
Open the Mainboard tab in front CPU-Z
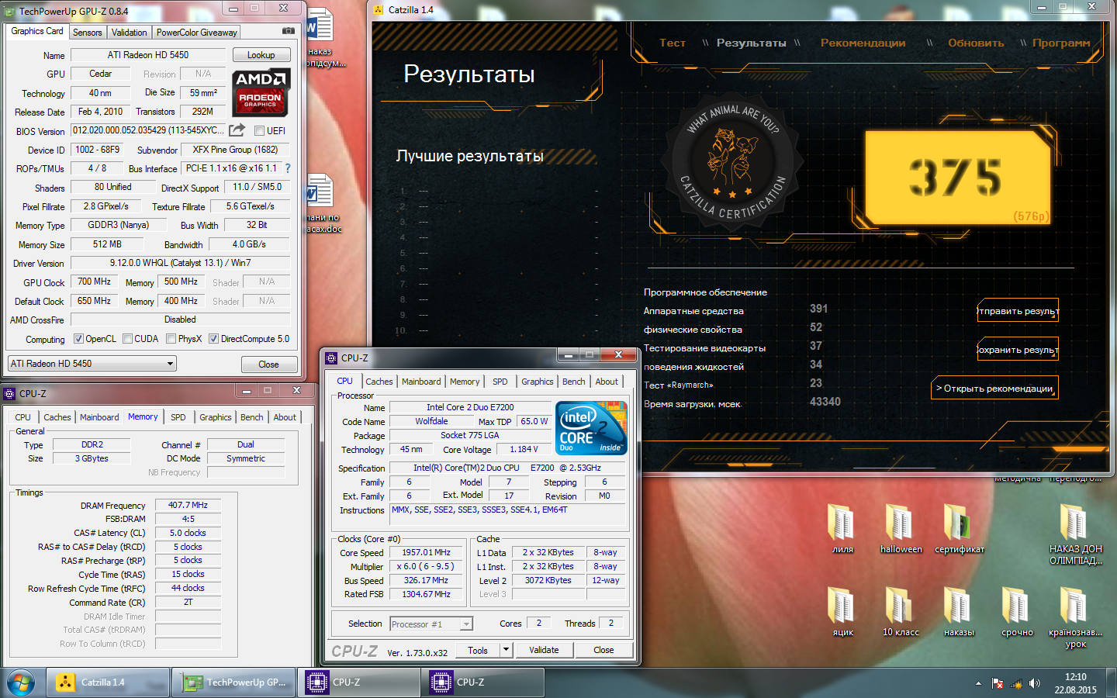[x=421, y=382]
